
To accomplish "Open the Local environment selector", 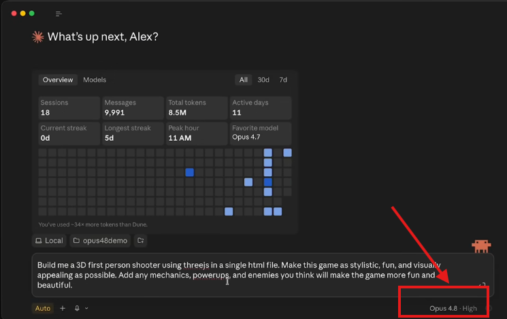I will [49, 241].
